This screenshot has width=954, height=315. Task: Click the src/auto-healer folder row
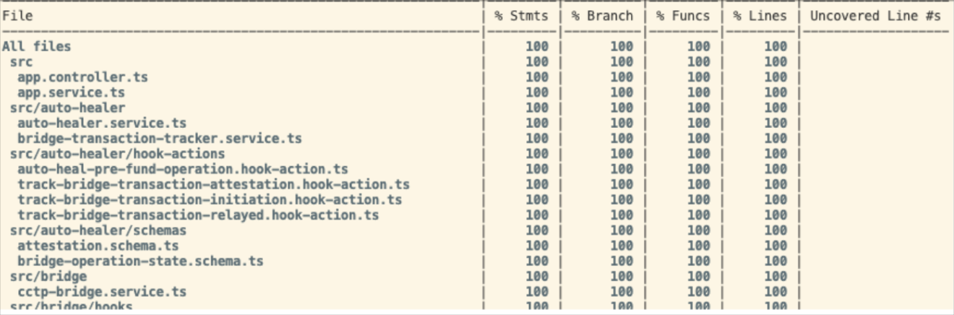67,108
